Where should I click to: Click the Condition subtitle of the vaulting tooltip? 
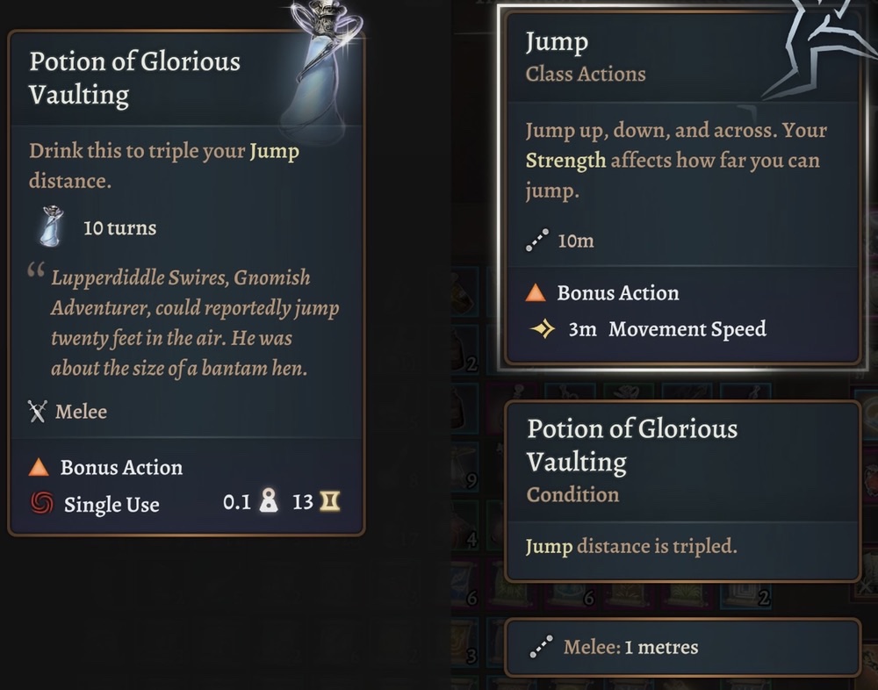(x=572, y=494)
